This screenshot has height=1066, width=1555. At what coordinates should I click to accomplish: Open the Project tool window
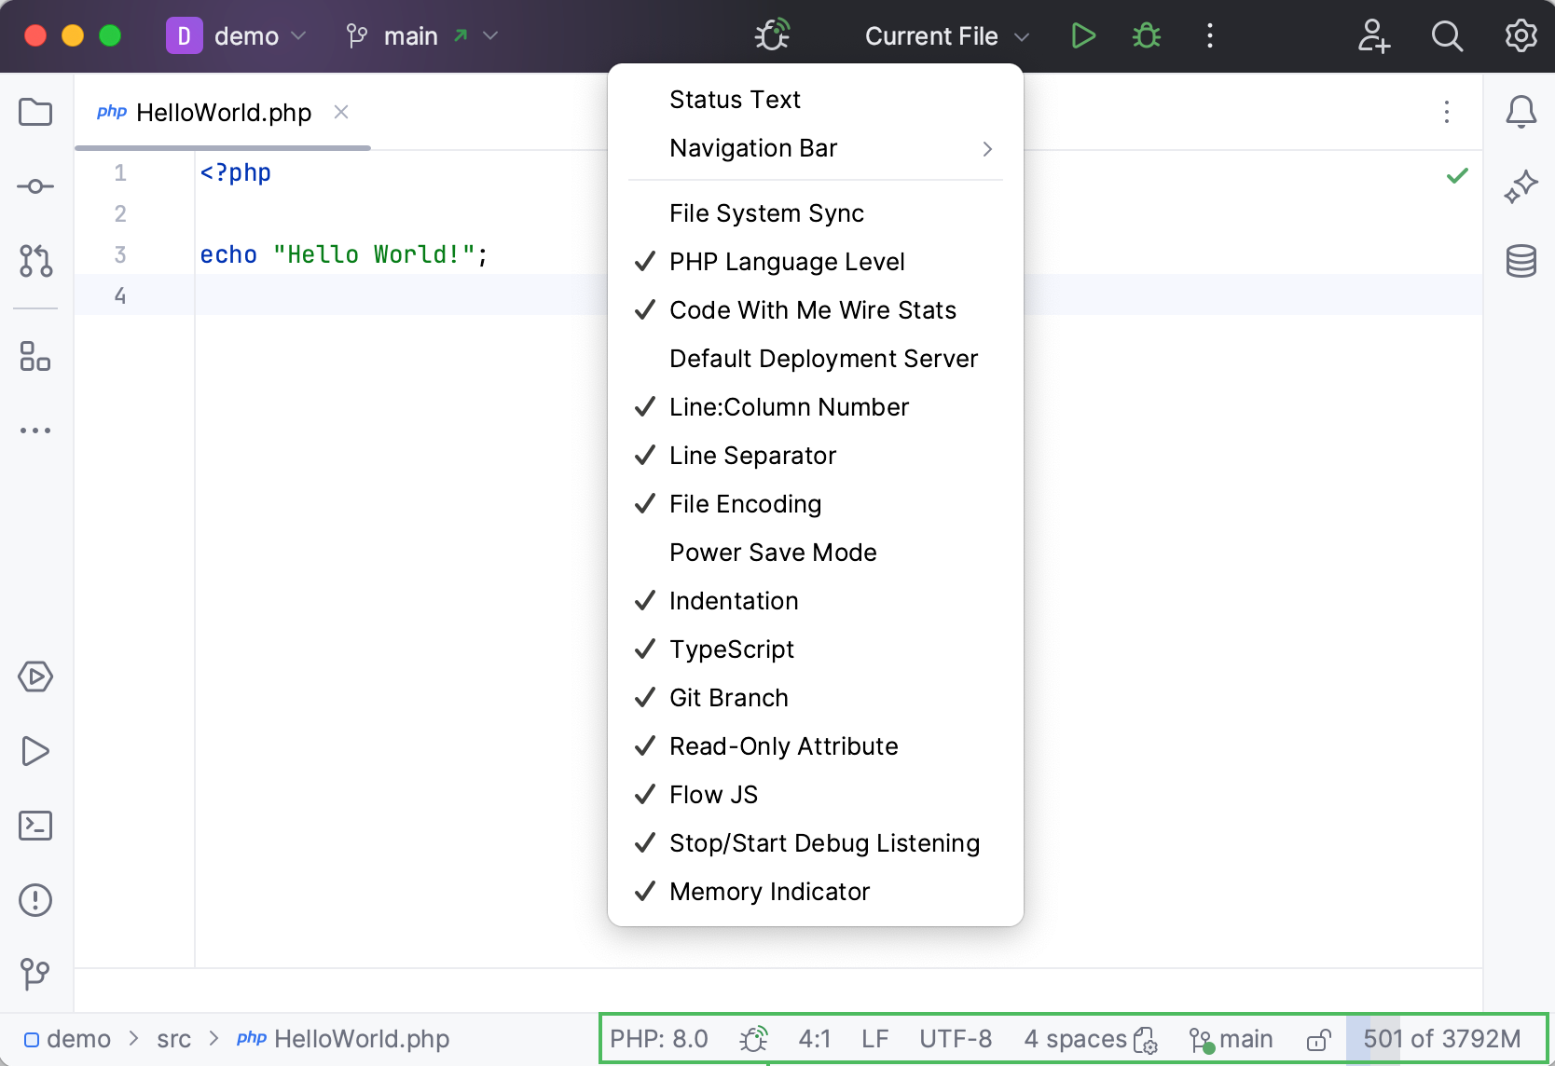35,112
